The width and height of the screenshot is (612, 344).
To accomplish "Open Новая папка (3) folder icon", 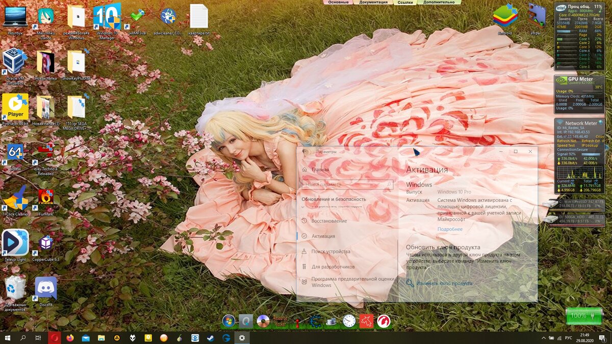I will (46, 111).
